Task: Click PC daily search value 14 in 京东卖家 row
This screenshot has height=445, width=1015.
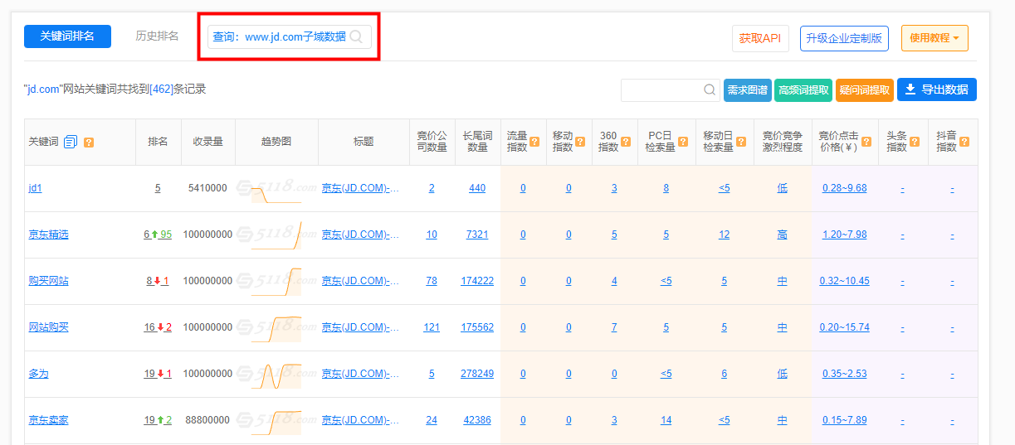Action: pos(666,420)
